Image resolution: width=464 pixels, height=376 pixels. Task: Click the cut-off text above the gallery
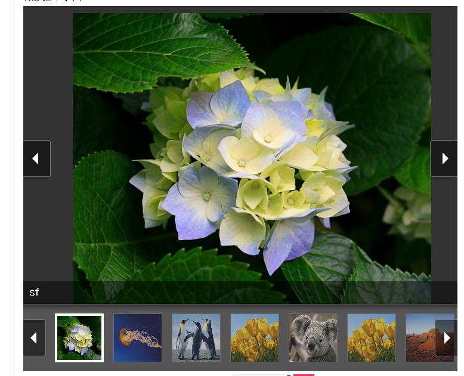point(54,1)
